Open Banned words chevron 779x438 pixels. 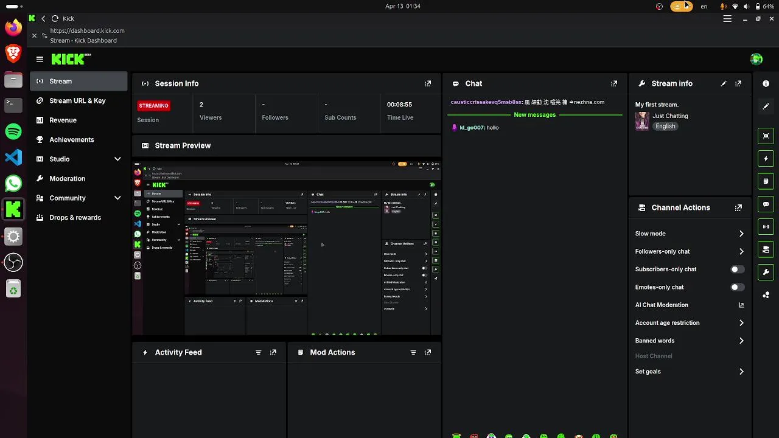coord(741,341)
